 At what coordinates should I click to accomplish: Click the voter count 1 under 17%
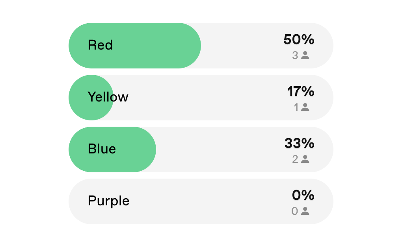click(296, 107)
